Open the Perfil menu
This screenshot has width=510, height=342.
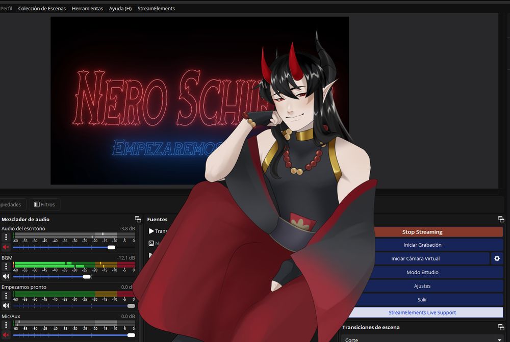click(6, 9)
